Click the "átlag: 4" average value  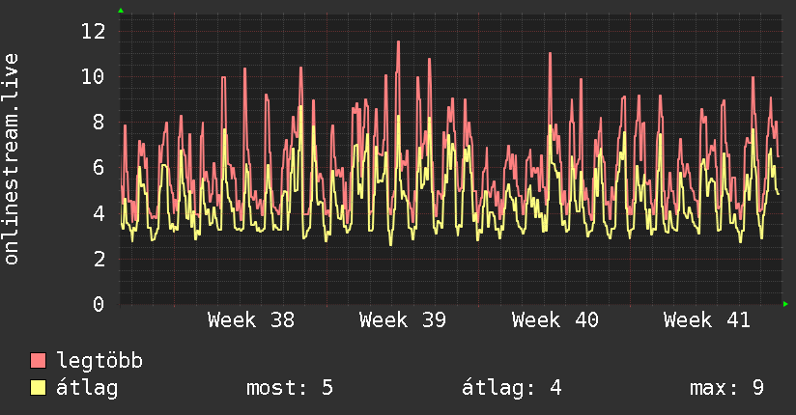pyautogui.click(x=511, y=388)
